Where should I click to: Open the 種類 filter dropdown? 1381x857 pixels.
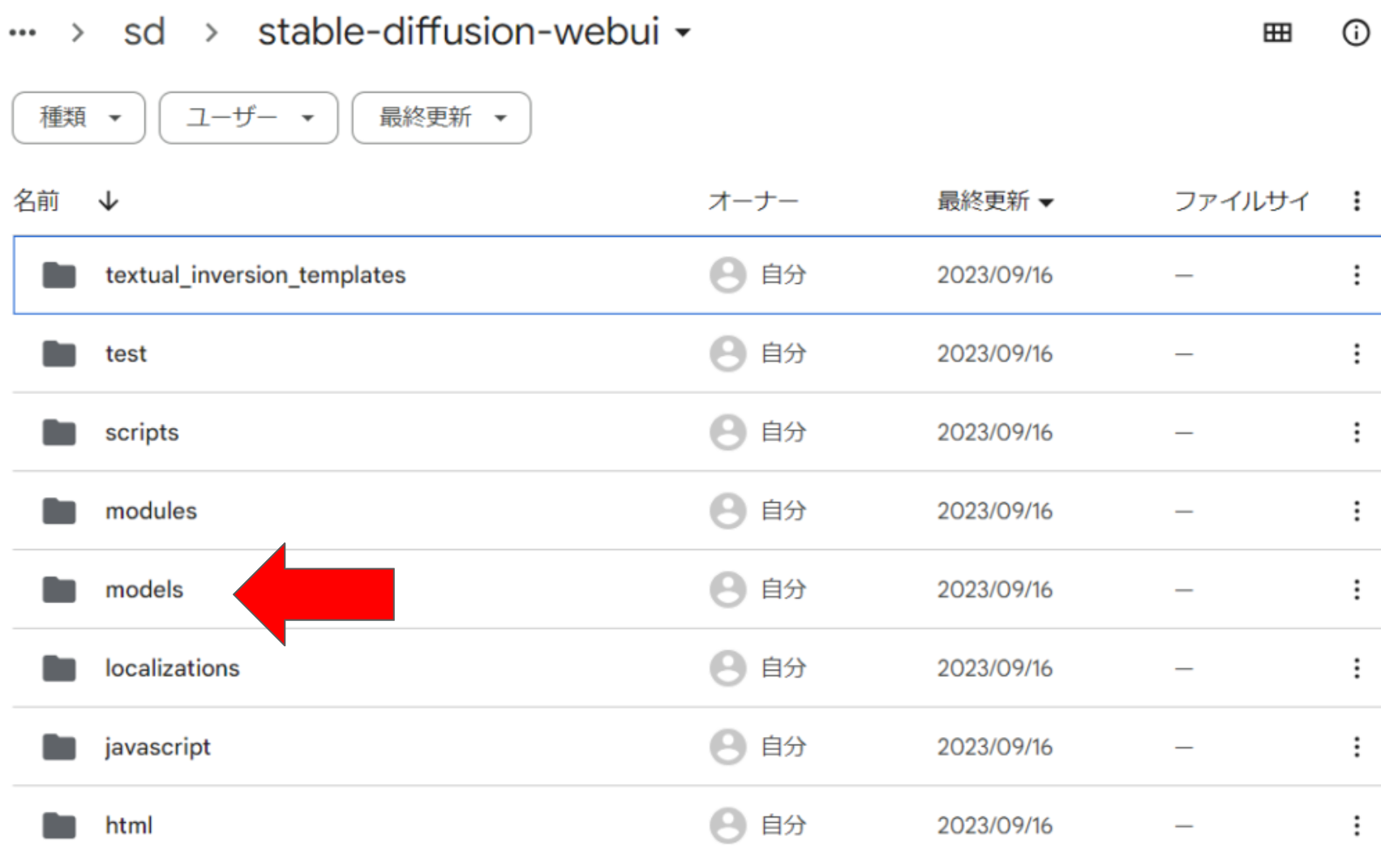pyautogui.click(x=78, y=118)
